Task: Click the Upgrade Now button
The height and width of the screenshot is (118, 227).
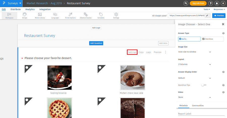Action: pyautogui.click(x=198, y=3)
